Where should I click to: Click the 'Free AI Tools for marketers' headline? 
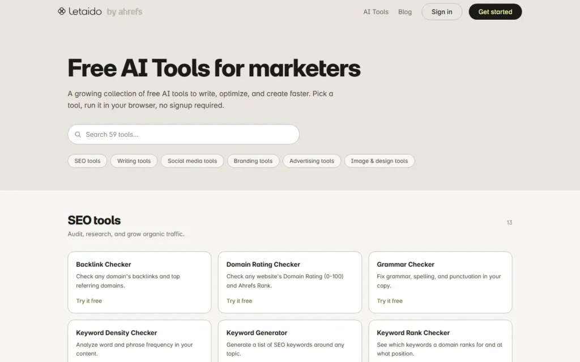tap(214, 68)
